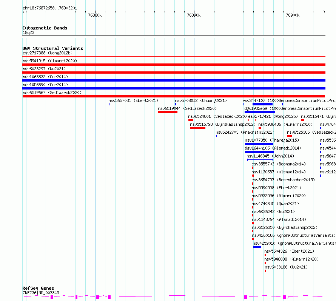Screen dimensions: 336x301
Task: Click nsv4259010 gnomAD variant label
Action: [x=294, y=243]
